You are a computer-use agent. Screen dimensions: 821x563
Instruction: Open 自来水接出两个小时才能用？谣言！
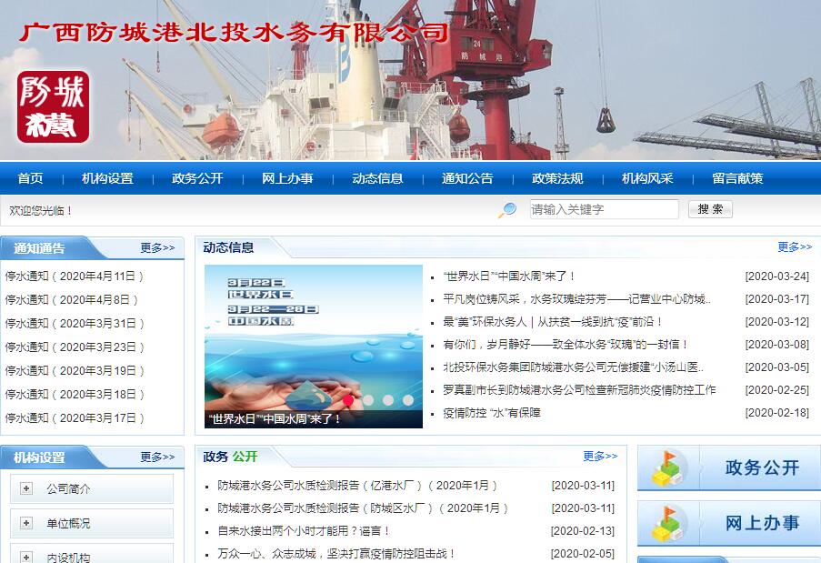point(305,530)
